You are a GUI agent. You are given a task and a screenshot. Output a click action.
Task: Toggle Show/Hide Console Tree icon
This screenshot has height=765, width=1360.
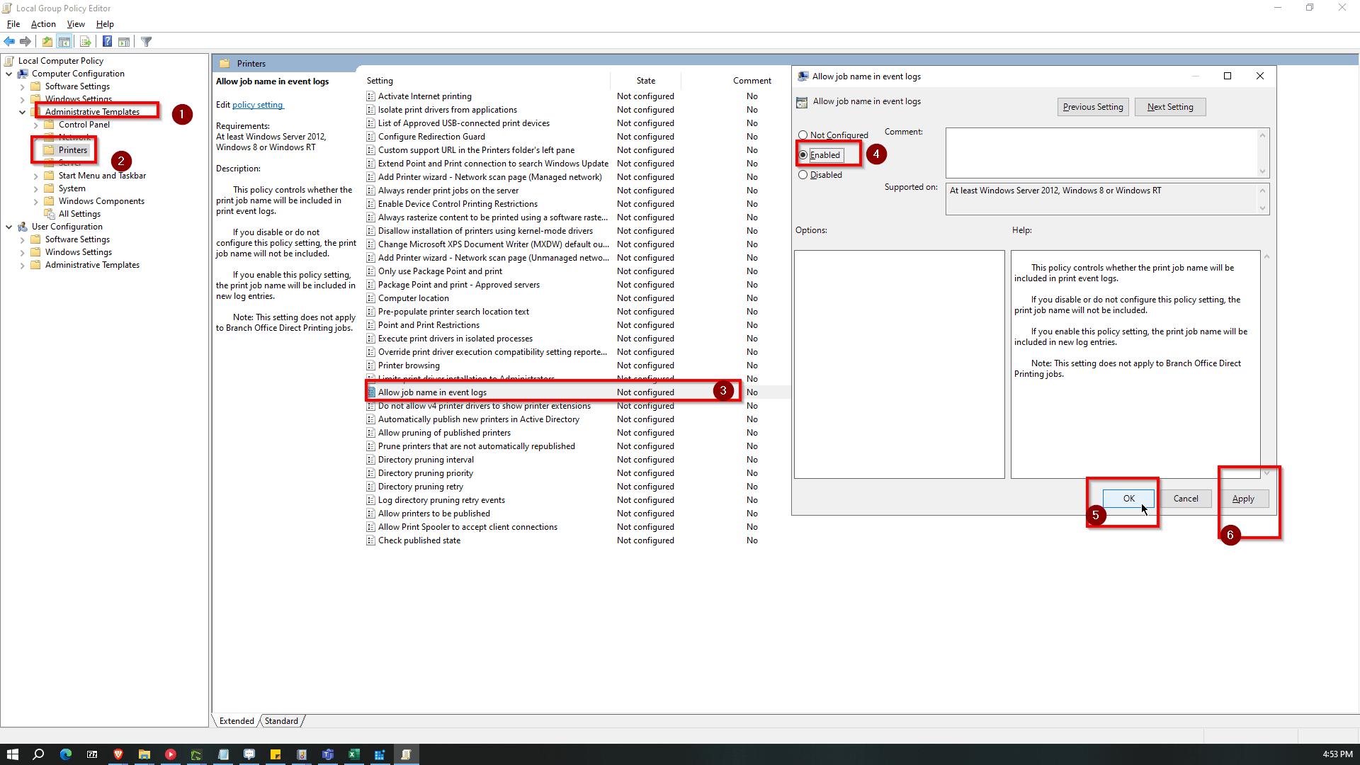[64, 42]
